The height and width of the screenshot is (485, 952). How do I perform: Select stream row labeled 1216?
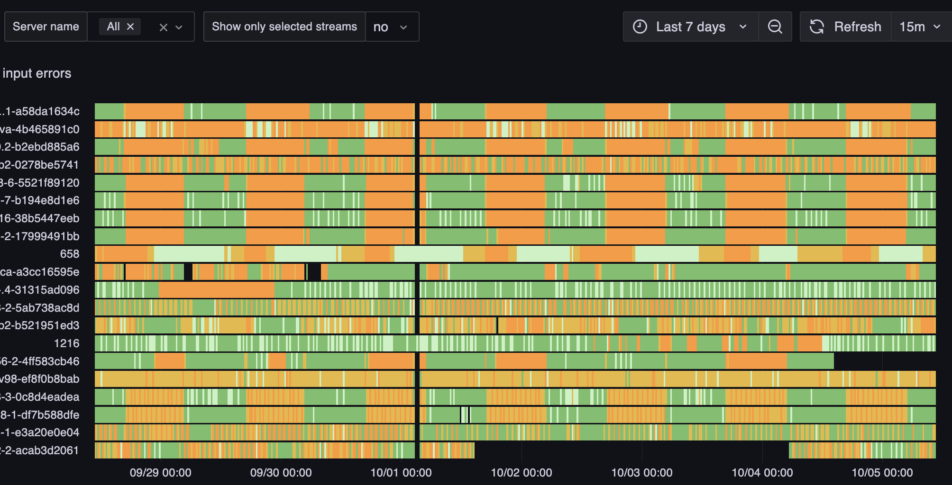66,343
